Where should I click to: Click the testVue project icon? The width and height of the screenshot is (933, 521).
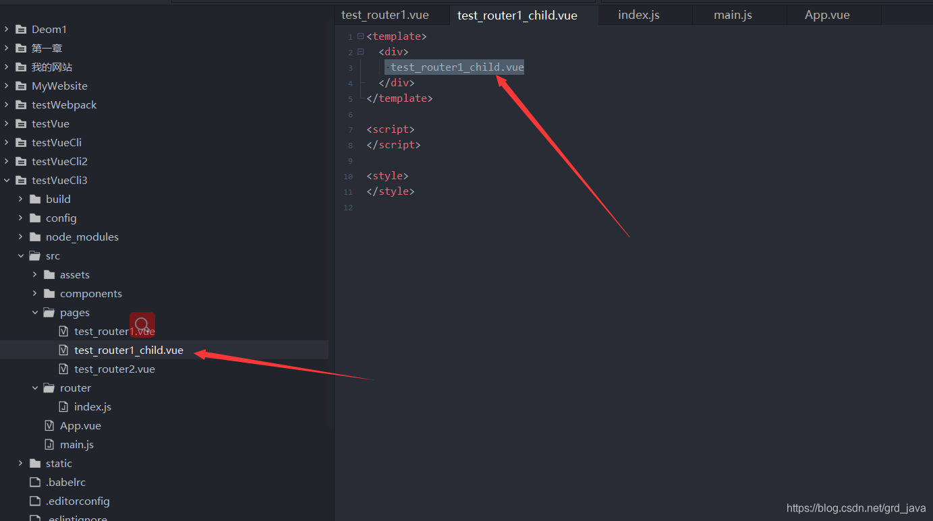click(21, 123)
